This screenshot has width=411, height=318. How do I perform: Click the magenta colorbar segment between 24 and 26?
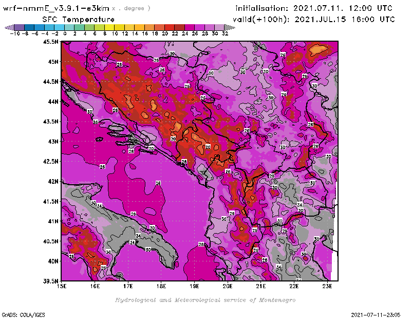coord(190,27)
